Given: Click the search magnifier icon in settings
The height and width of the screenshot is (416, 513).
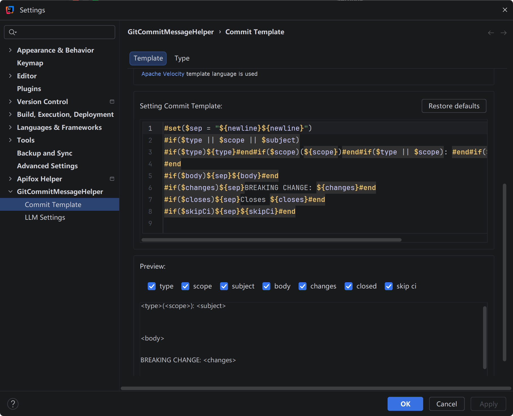Looking at the screenshot, I should pyautogui.click(x=12, y=32).
